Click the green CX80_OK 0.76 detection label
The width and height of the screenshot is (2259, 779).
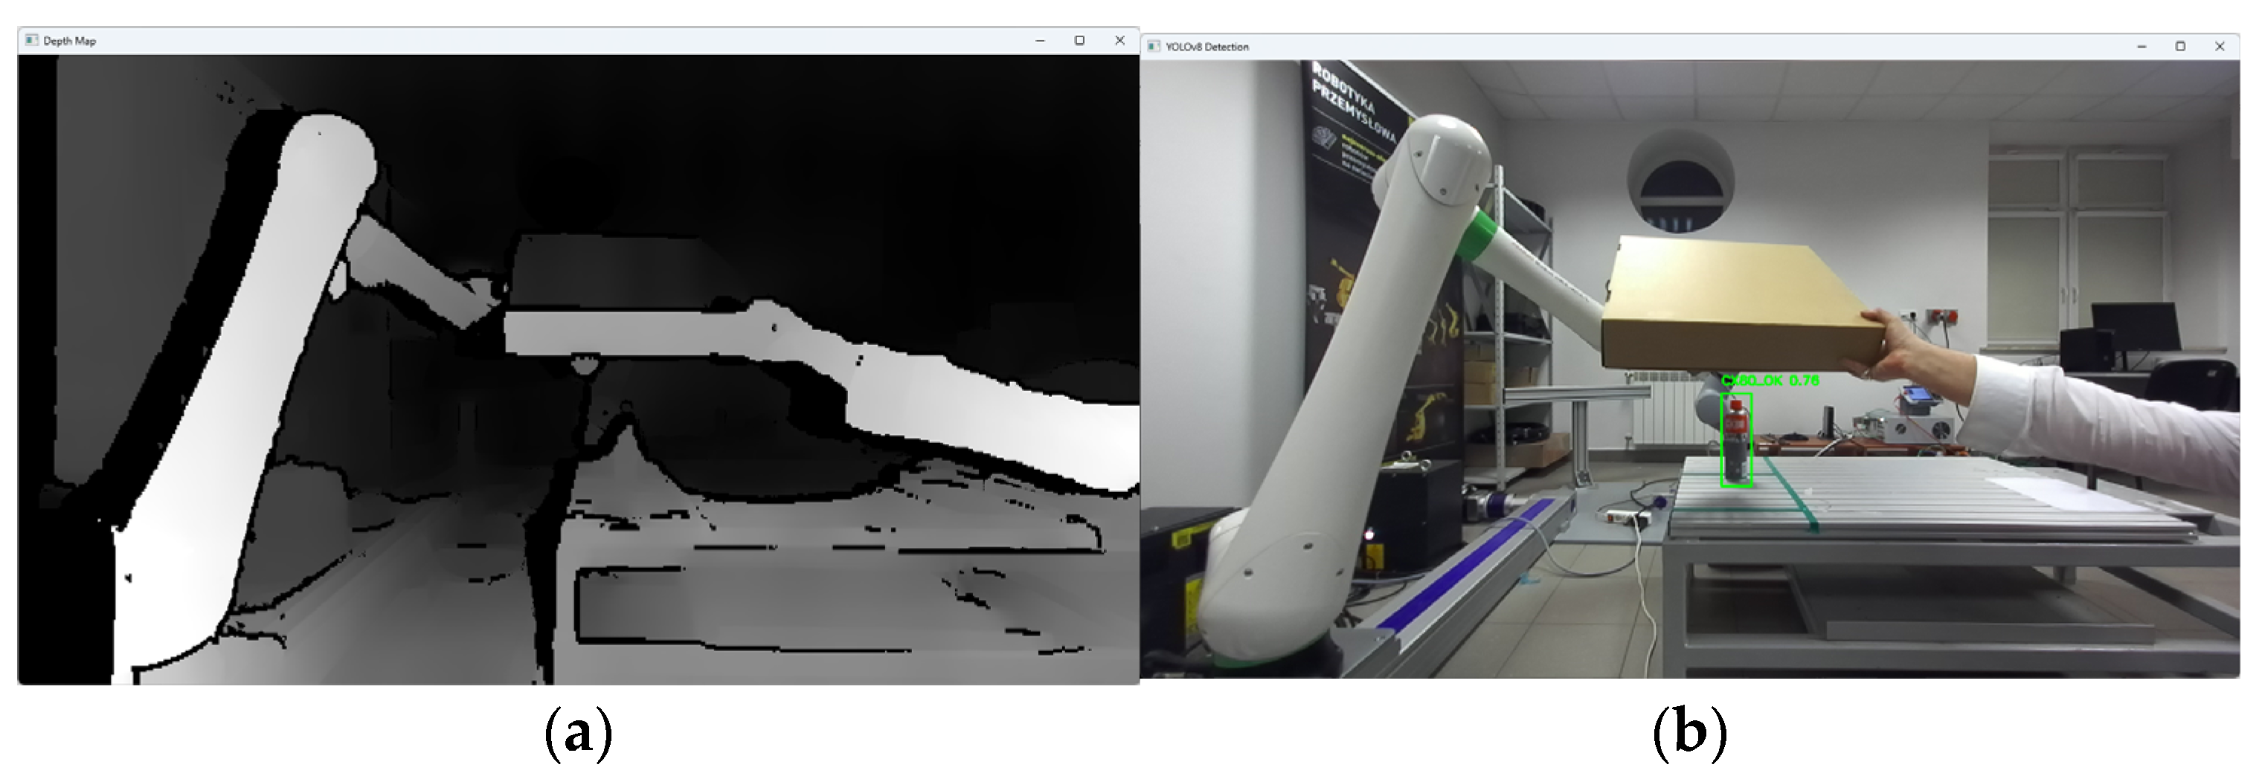(x=1770, y=381)
